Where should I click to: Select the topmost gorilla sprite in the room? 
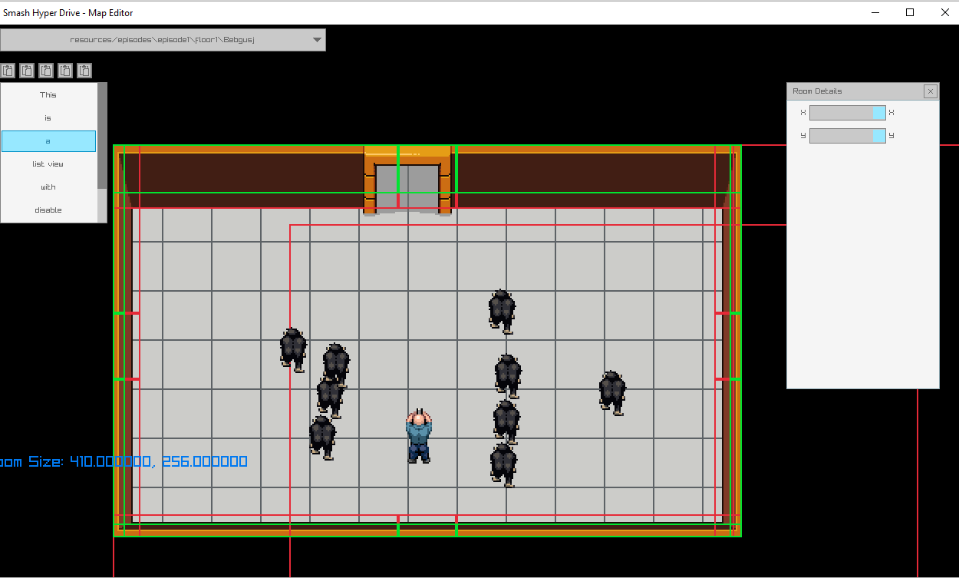[x=502, y=312]
